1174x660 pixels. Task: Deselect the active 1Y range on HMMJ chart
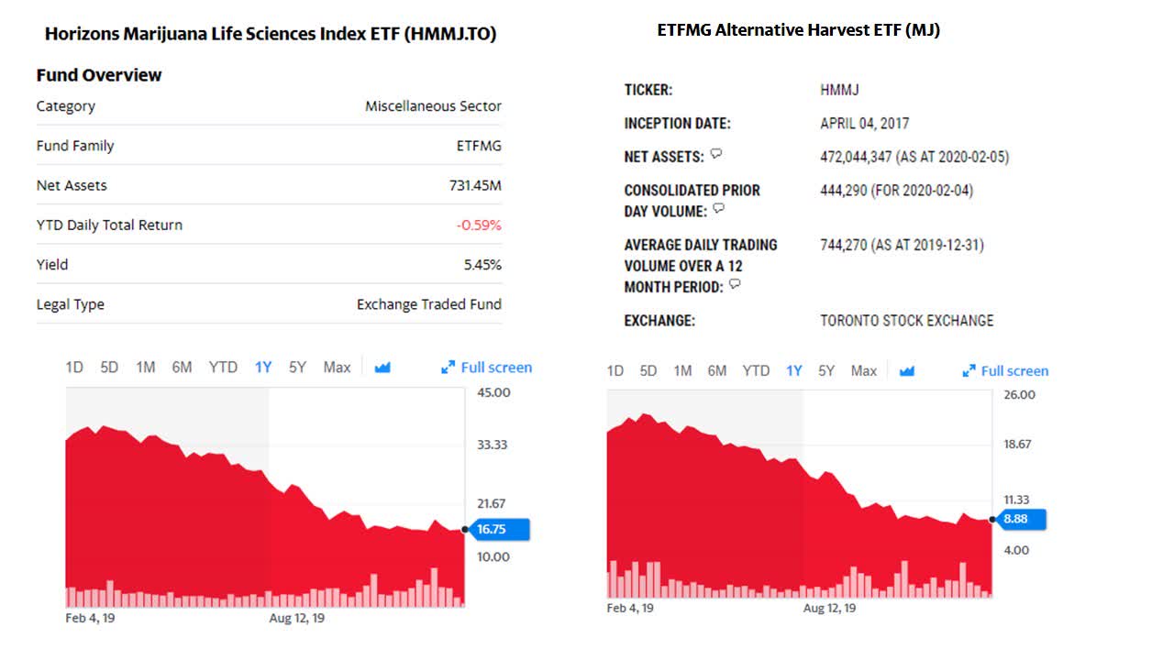[262, 367]
